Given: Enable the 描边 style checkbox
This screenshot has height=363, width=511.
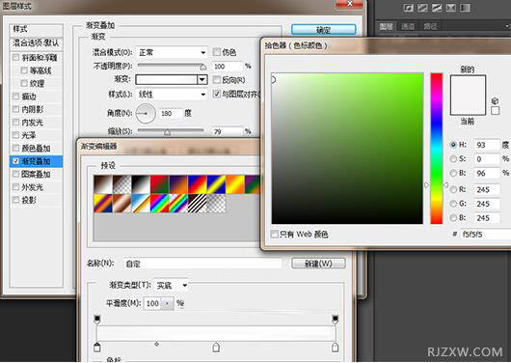Looking at the screenshot, I should (15, 97).
